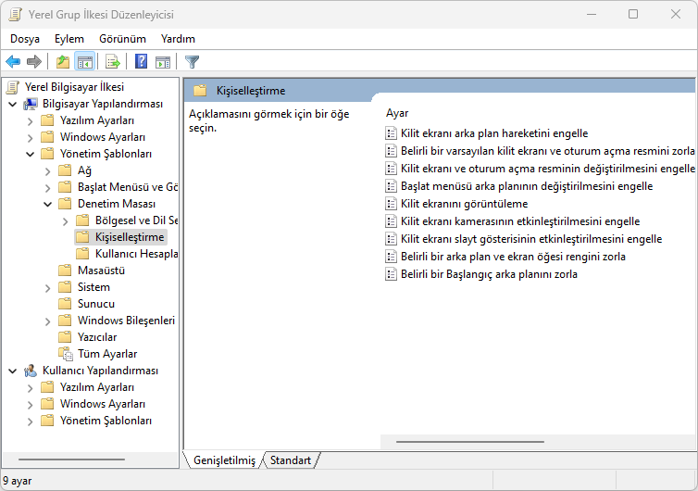The width and height of the screenshot is (698, 491).
Task: Open the Dosya menu
Action: click(x=25, y=39)
